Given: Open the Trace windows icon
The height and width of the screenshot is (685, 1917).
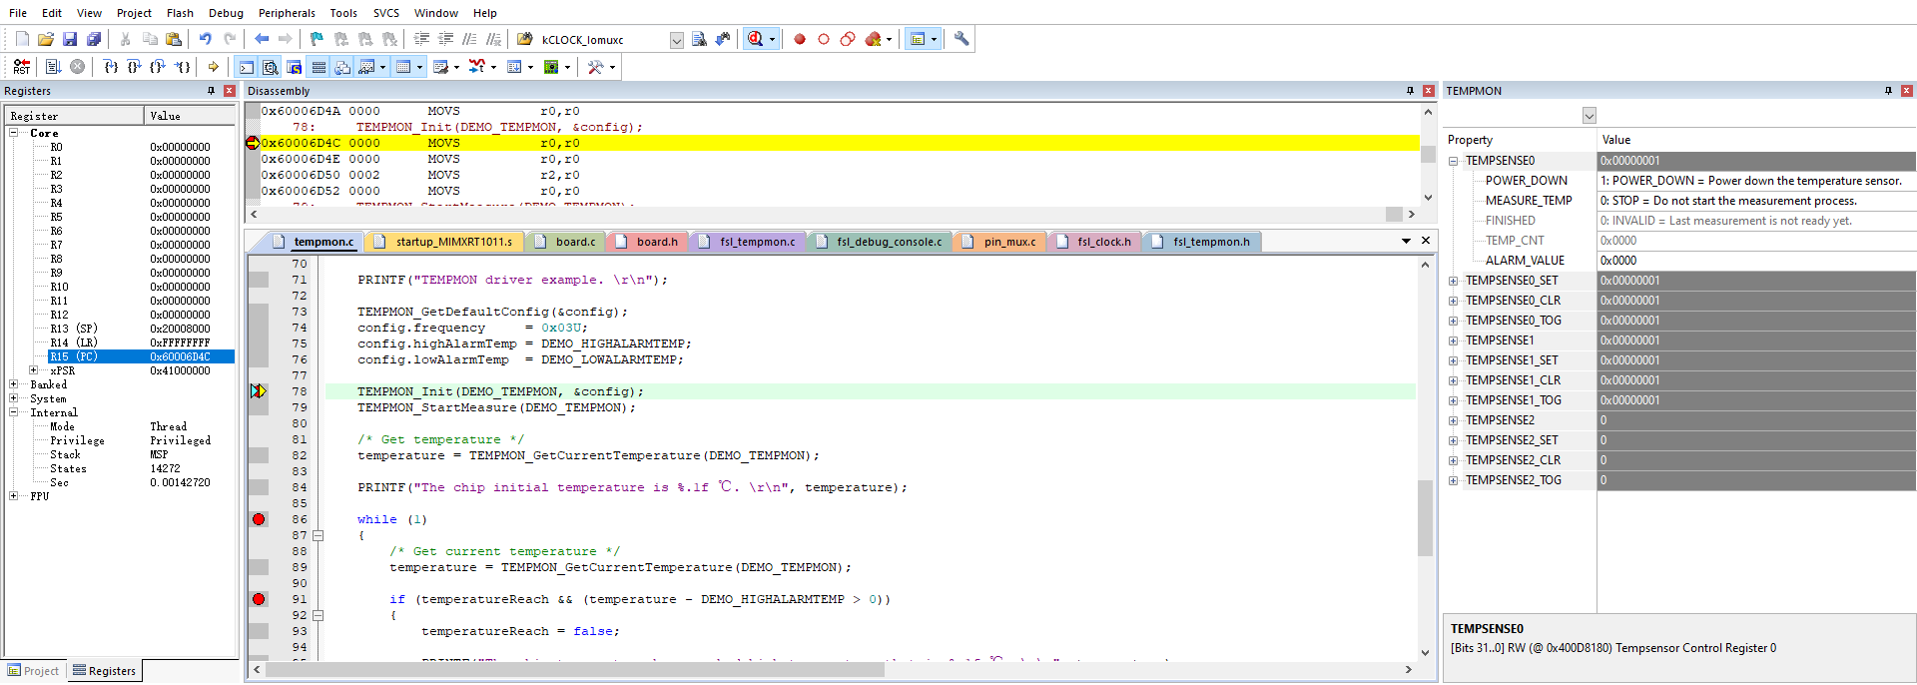Looking at the screenshot, I should [514, 67].
